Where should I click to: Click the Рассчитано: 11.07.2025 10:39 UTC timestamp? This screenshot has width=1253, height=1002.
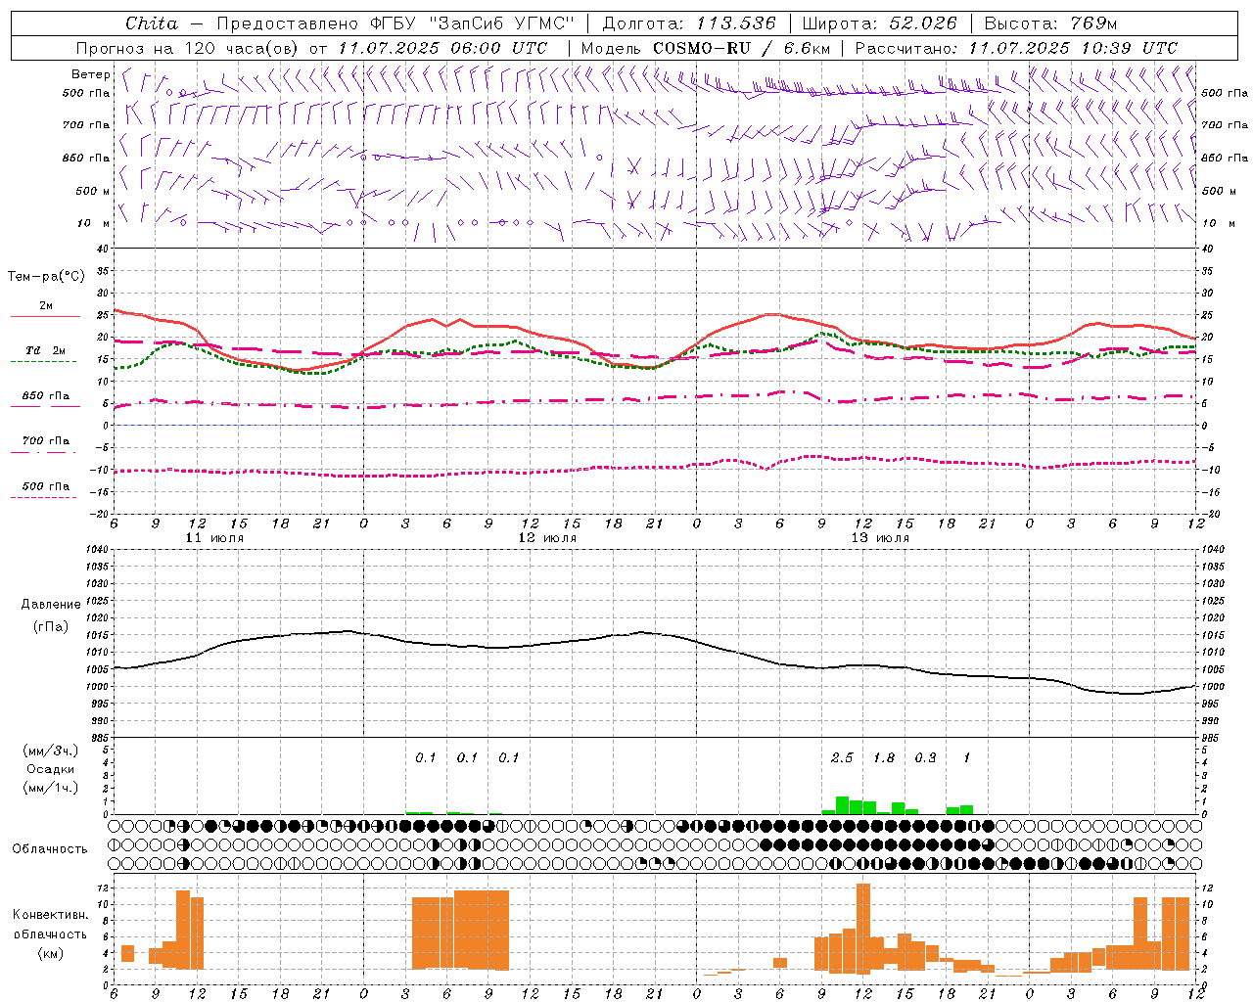(1016, 48)
